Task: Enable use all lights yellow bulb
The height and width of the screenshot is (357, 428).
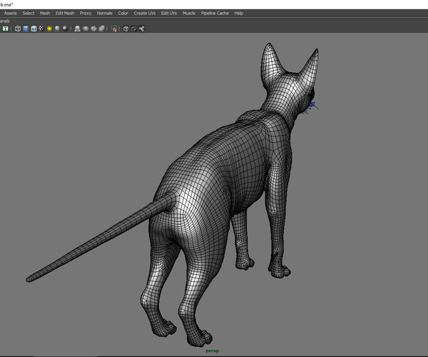Action: [x=49, y=29]
